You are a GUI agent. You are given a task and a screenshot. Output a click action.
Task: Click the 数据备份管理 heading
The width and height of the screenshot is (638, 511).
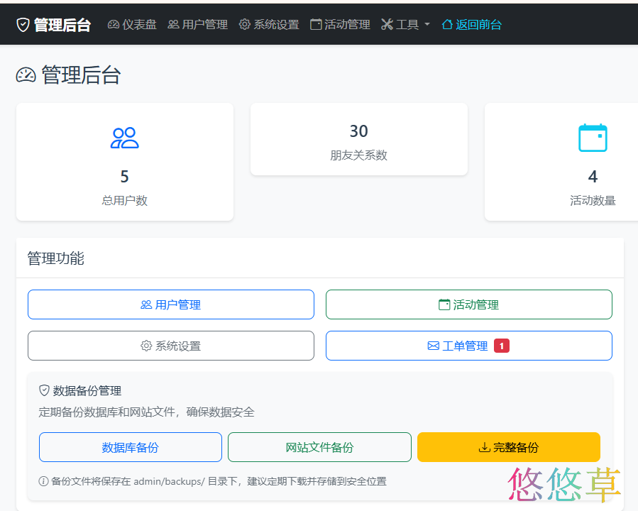pyautogui.click(x=87, y=391)
